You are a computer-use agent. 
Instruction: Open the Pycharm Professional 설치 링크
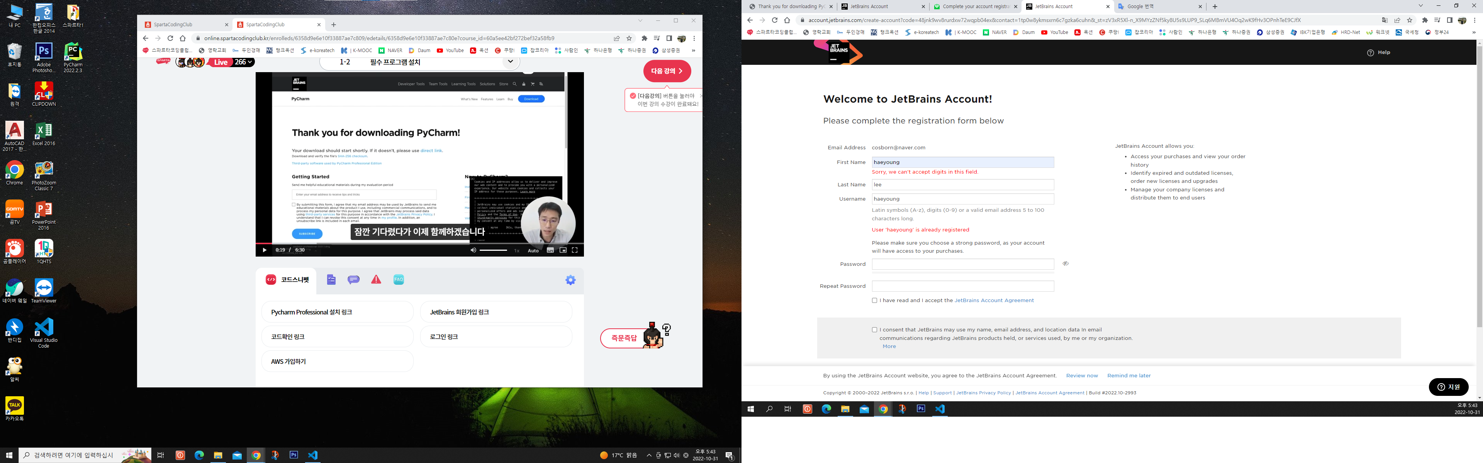(338, 312)
